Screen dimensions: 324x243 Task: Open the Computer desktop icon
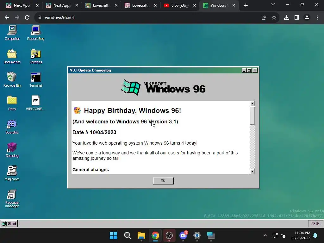click(12, 33)
